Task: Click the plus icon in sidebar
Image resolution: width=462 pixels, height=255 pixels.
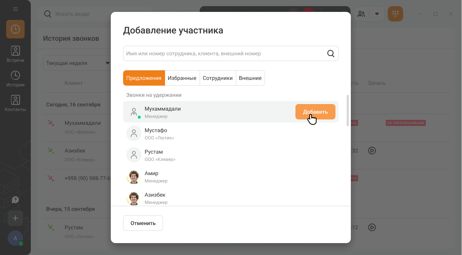Action: point(15,218)
